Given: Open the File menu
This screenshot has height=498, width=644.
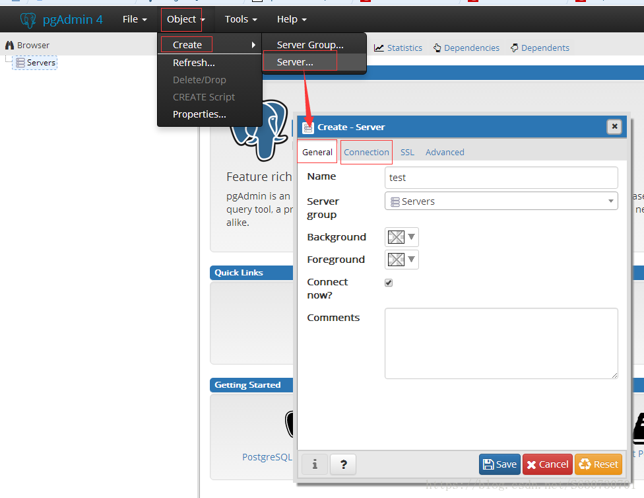Looking at the screenshot, I should 135,19.
